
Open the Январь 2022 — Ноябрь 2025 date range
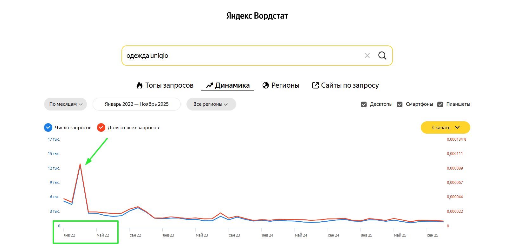coord(136,104)
